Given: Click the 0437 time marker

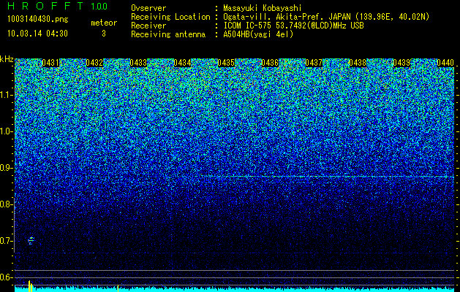Looking at the screenshot, I should coord(314,63).
